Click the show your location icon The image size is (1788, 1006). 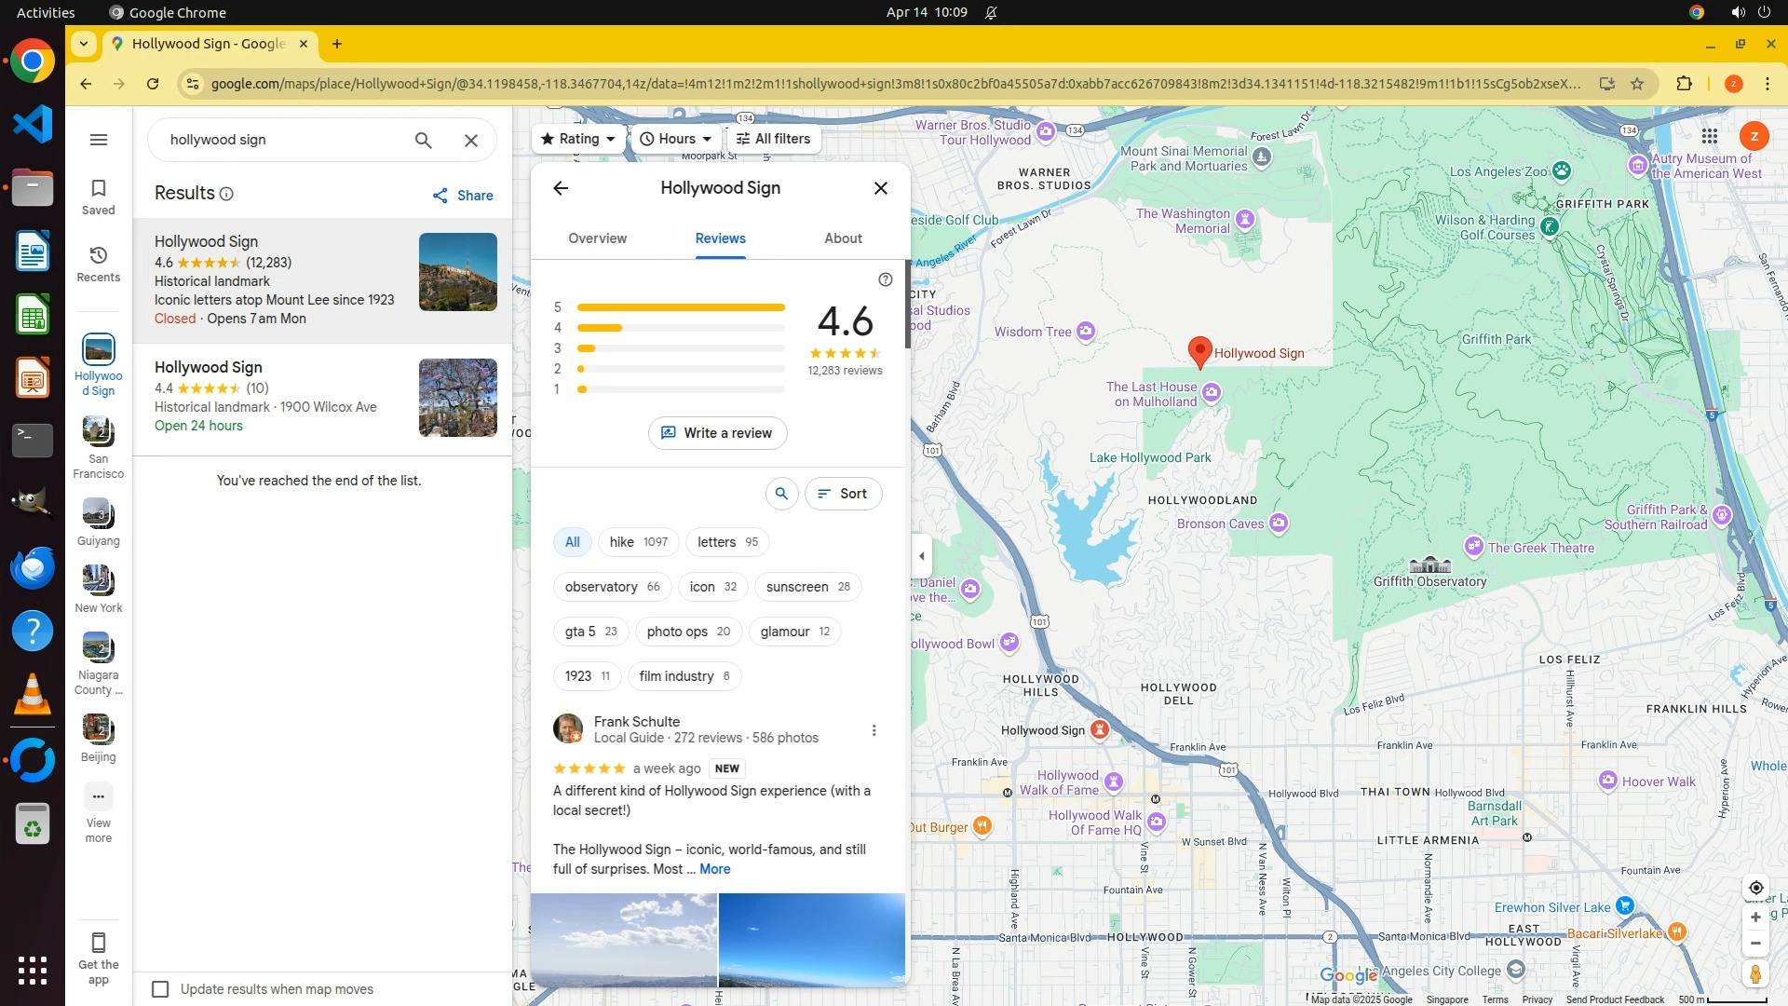click(1755, 887)
